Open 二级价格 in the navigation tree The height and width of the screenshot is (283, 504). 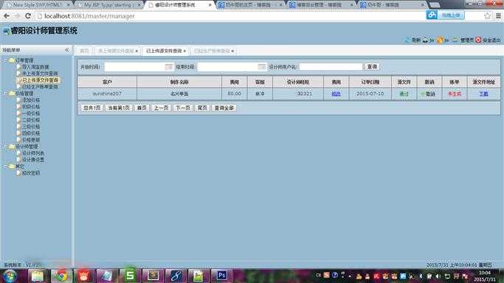[31, 120]
